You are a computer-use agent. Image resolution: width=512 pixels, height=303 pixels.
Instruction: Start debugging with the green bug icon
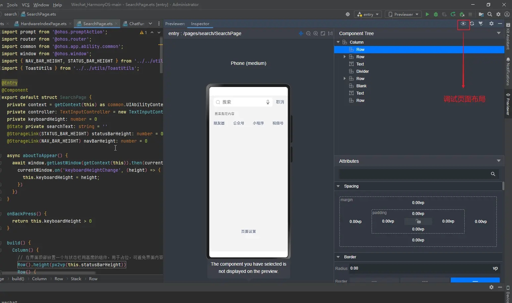coord(436,14)
